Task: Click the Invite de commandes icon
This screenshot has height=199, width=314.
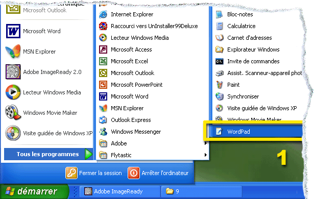Action: [219, 61]
